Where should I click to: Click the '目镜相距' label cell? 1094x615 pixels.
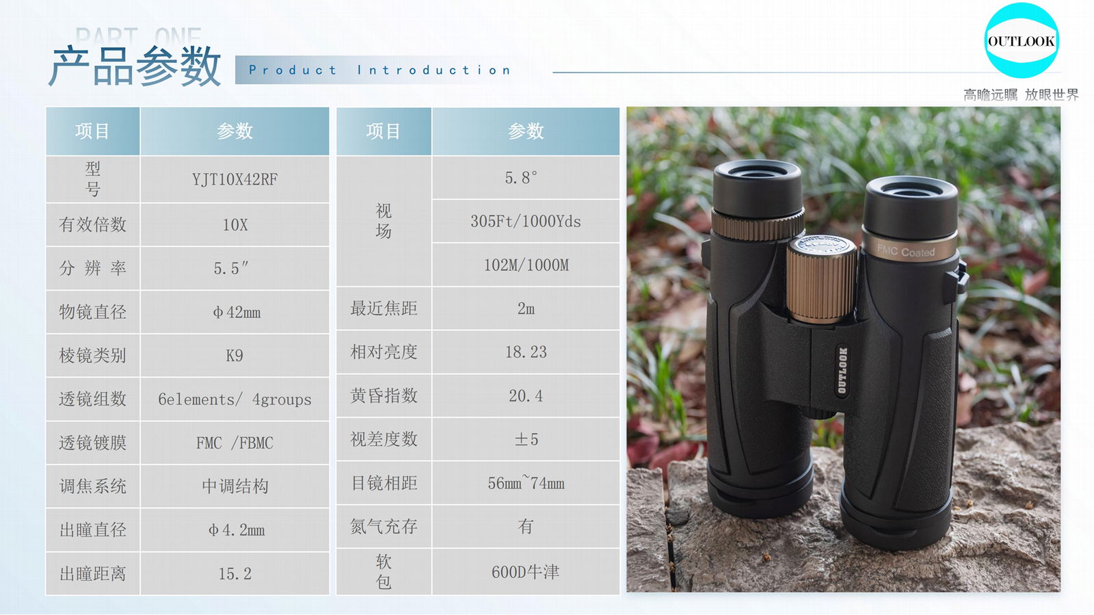(x=384, y=483)
